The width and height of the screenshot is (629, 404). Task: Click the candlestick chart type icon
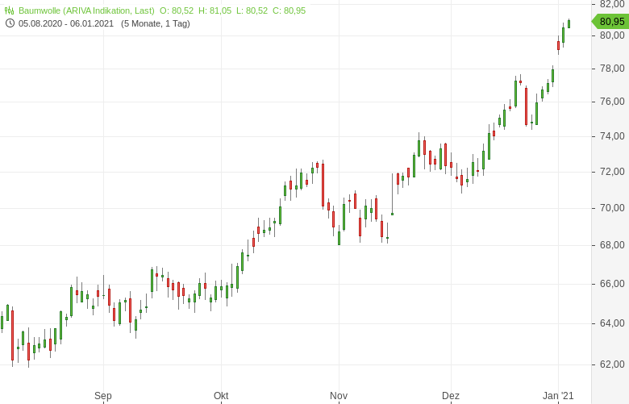coord(9,10)
